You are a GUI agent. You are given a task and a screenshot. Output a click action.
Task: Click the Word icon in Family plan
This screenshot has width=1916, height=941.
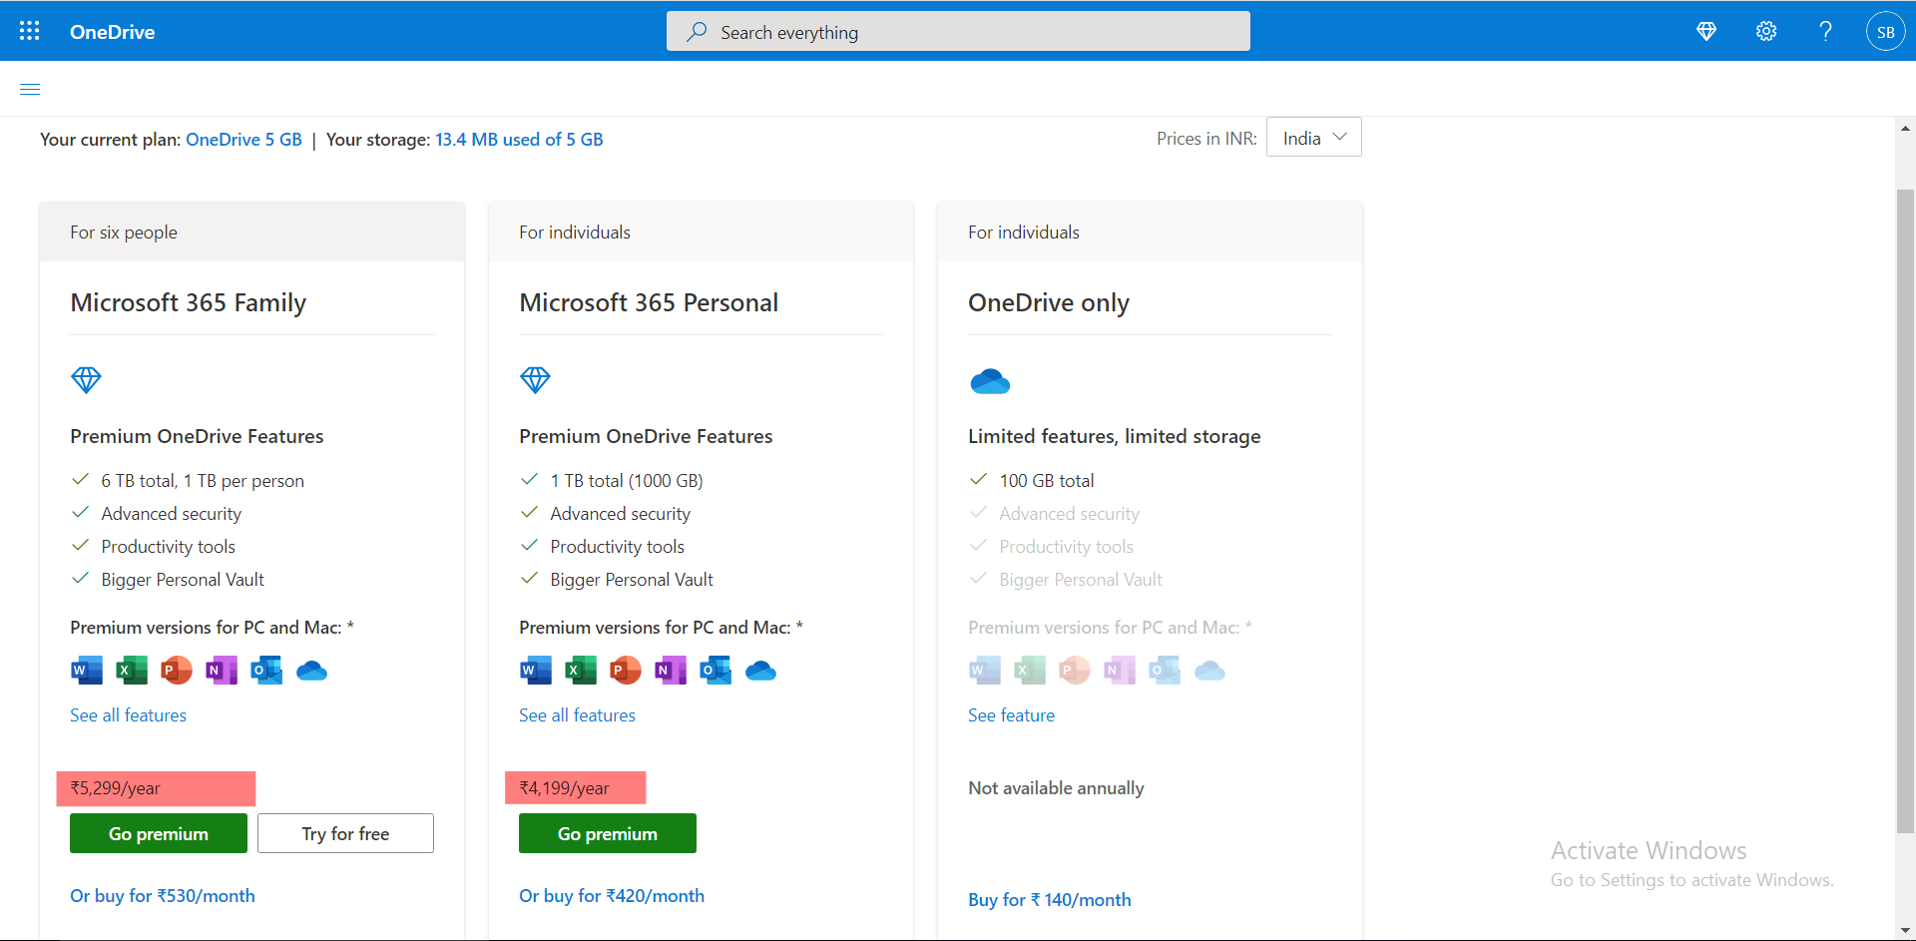tap(87, 671)
